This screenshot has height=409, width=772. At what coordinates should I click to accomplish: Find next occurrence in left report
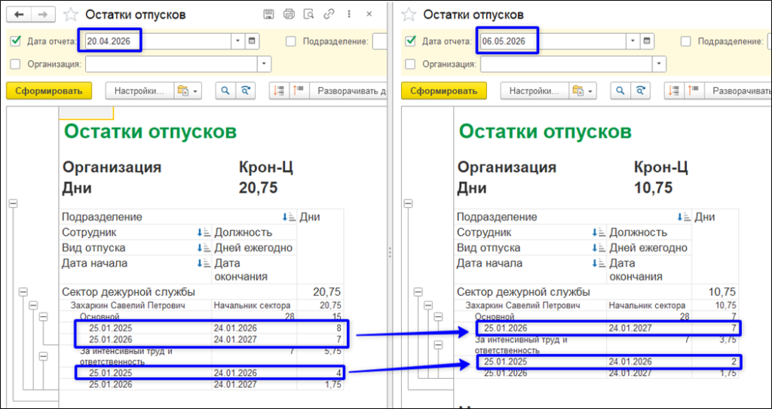pos(245,90)
